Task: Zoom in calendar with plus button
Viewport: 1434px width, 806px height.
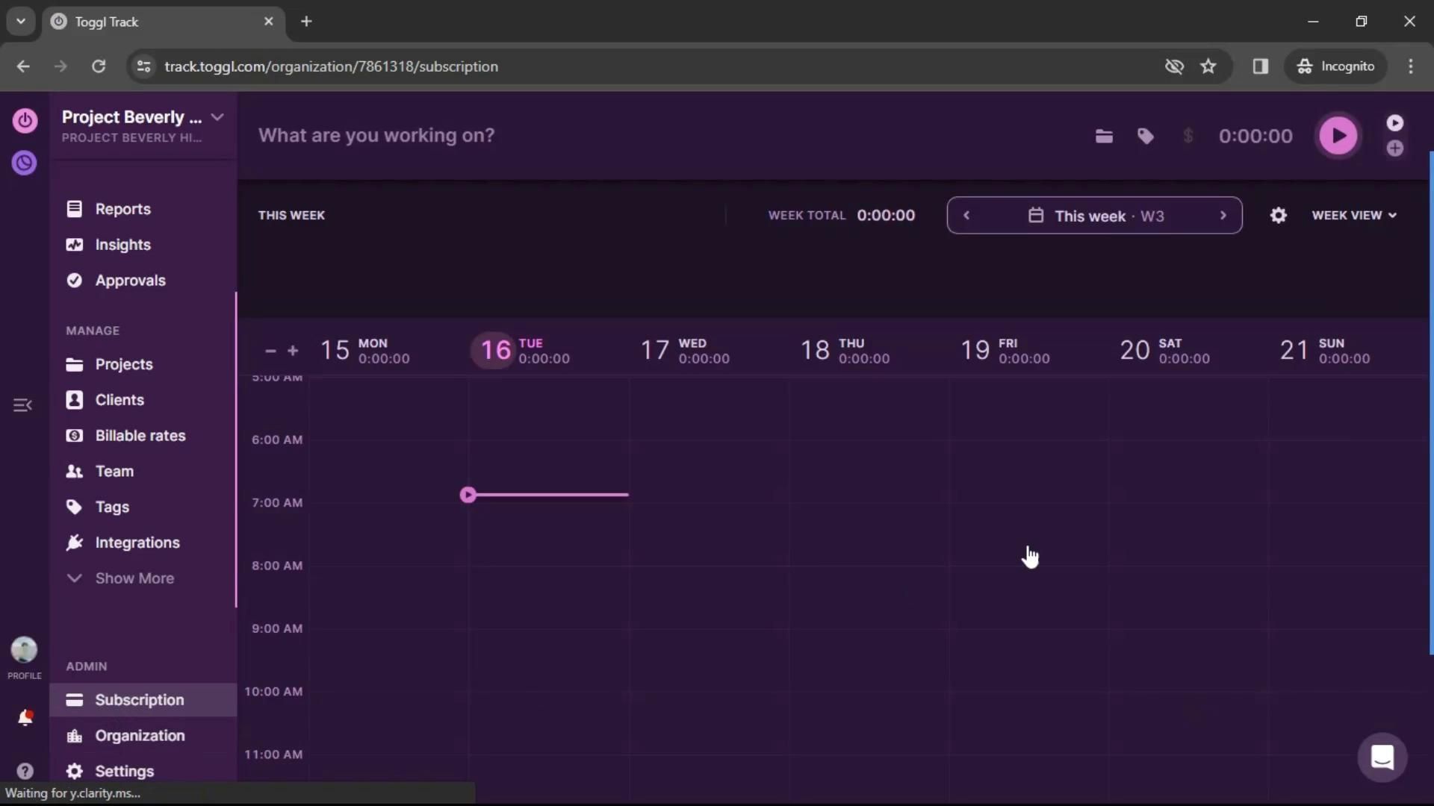Action: pyautogui.click(x=293, y=351)
